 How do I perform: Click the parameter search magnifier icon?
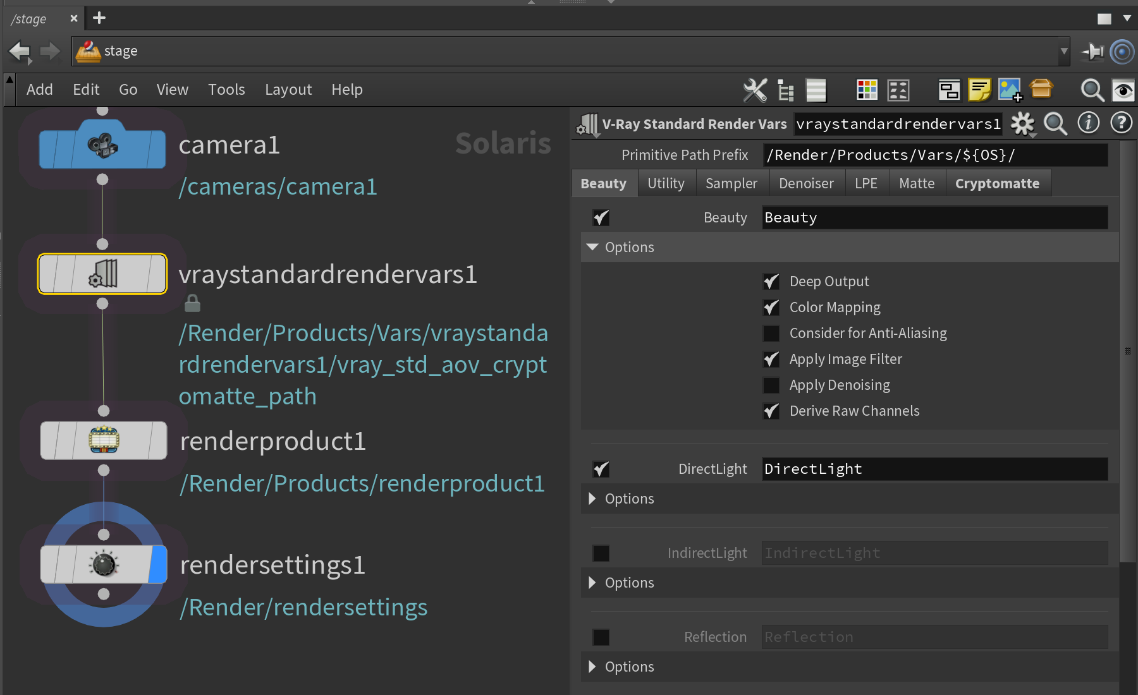[1055, 123]
